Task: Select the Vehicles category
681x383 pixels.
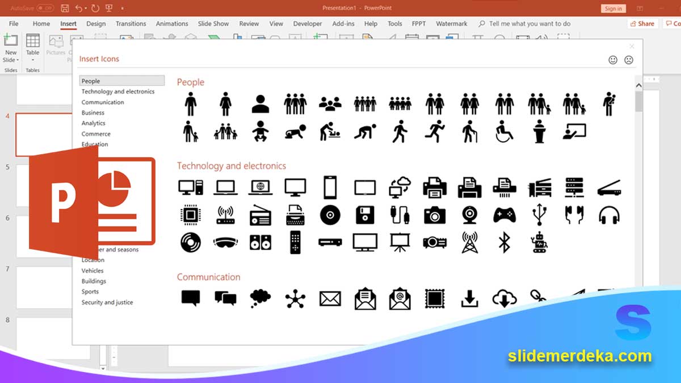Action: (x=93, y=271)
